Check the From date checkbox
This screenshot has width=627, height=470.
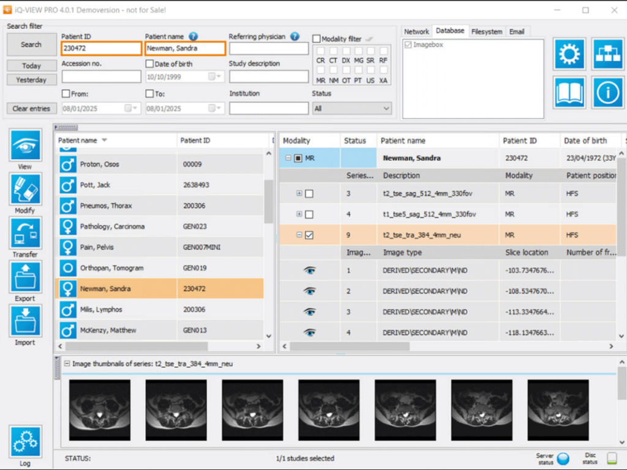point(66,94)
